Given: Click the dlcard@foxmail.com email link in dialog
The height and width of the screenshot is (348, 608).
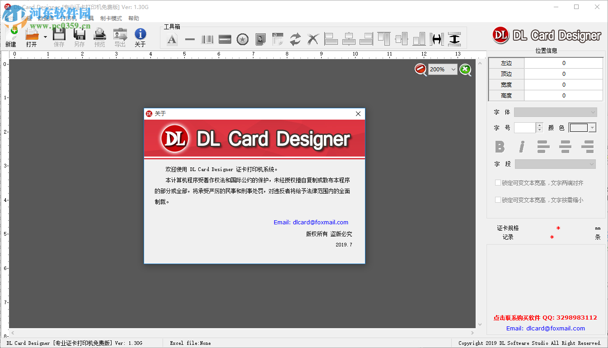Looking at the screenshot, I should point(321,222).
